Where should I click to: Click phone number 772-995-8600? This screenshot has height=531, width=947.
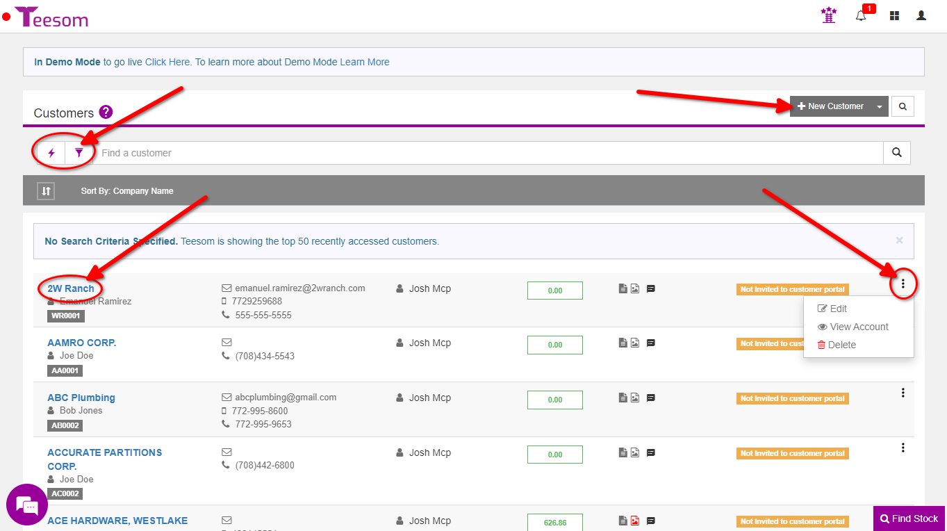[261, 411]
